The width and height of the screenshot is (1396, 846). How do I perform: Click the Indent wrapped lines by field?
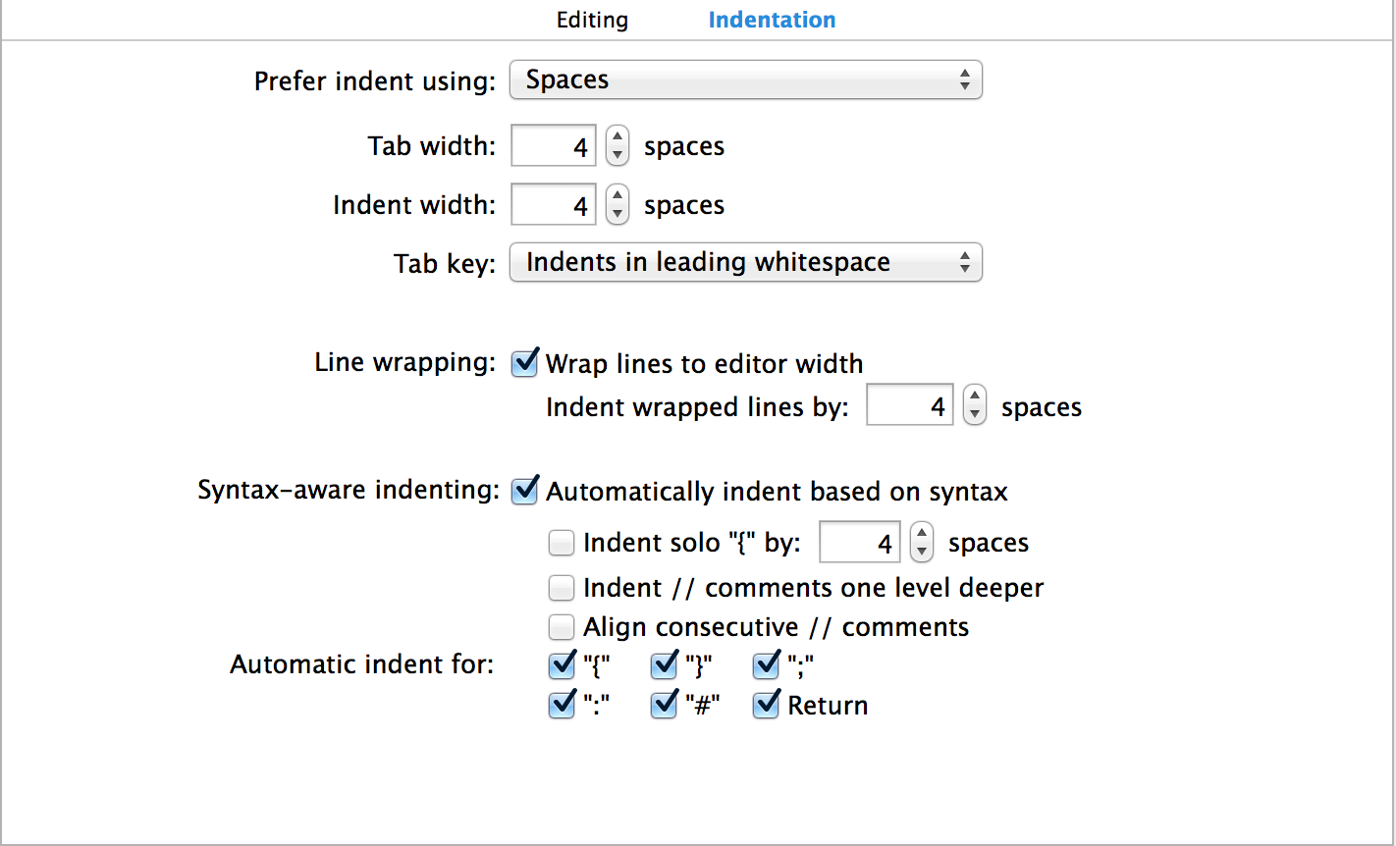point(910,405)
